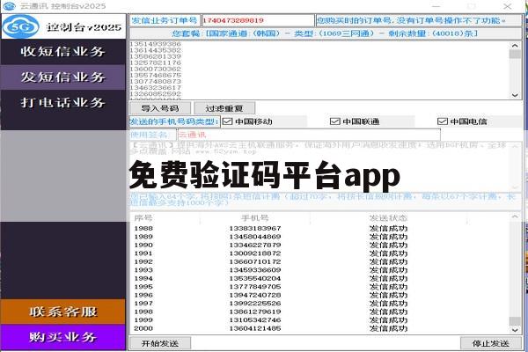528x352 pixels.
Task: Open 打电话业务 section
Action: (63, 103)
